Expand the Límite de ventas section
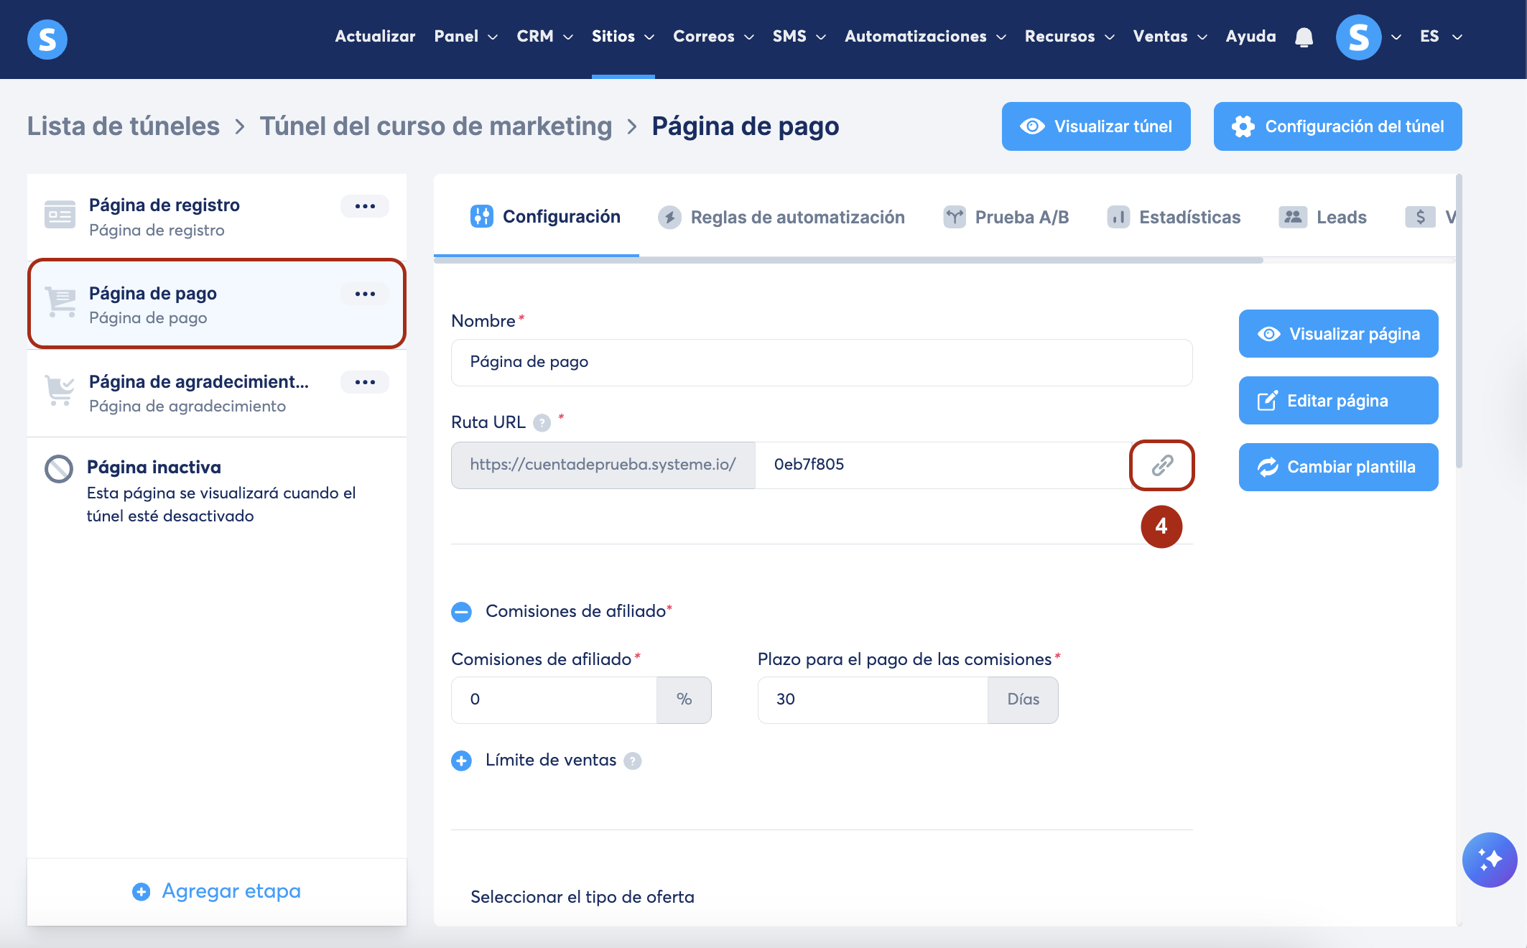 coord(461,761)
